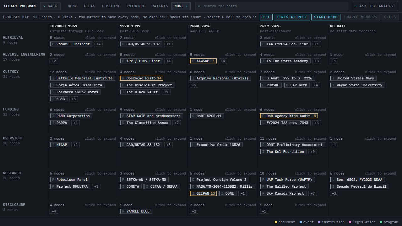Screen dimensions: 402x226
Task: Toggle Lines at Rest
Action: click(292, 17)
